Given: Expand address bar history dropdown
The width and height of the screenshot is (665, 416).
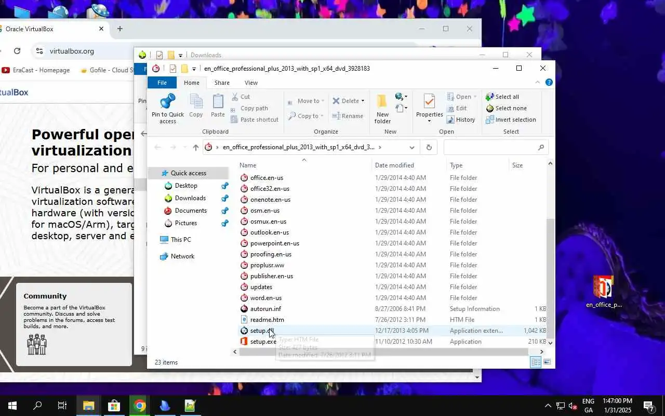Looking at the screenshot, I should point(412,147).
